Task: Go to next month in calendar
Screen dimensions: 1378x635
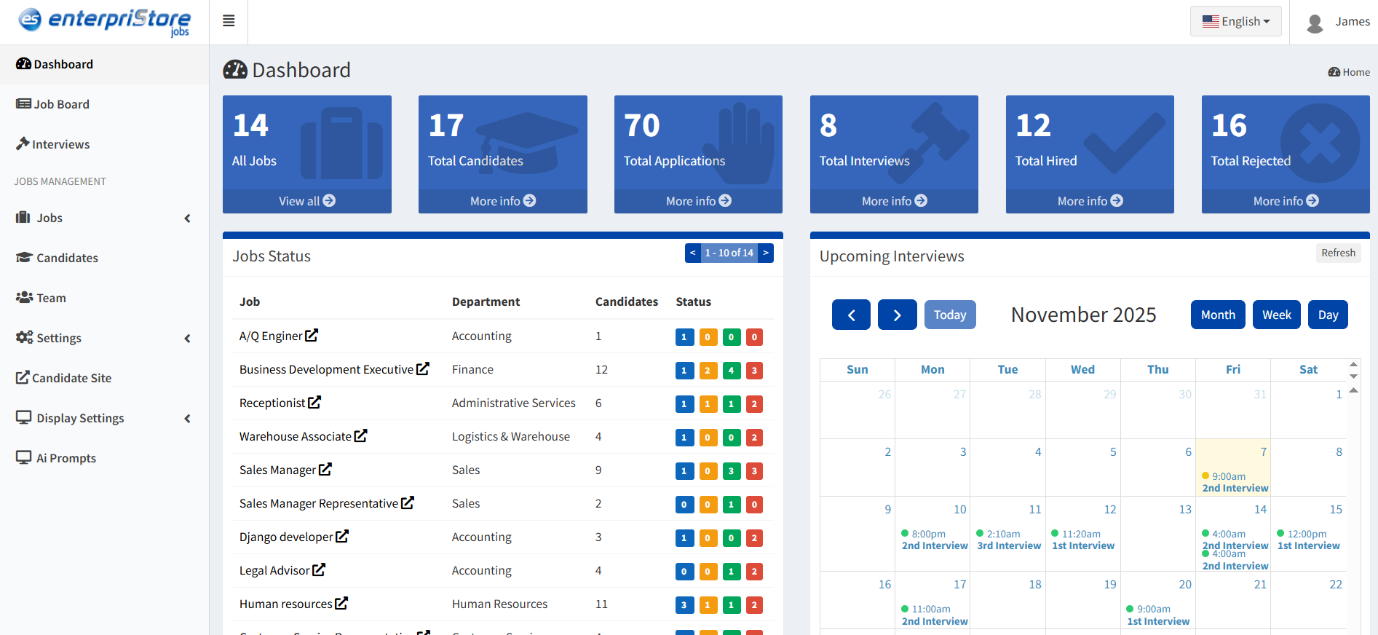Action: coord(897,315)
